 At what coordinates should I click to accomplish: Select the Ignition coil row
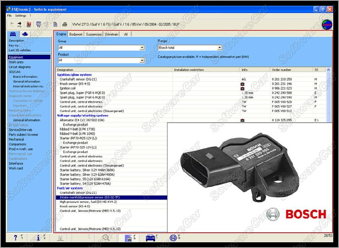pos(68,88)
